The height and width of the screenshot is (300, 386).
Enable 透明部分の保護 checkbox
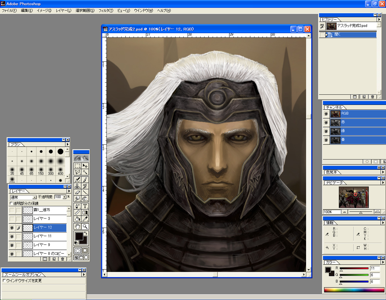click(11, 203)
